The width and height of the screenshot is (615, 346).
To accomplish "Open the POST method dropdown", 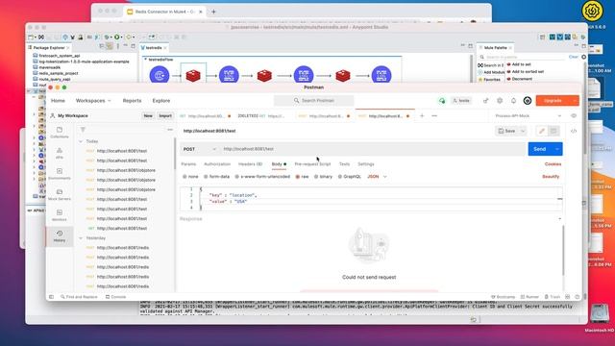I will [x=199, y=149].
